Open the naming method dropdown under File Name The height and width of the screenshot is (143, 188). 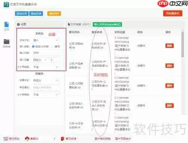tap(46, 40)
